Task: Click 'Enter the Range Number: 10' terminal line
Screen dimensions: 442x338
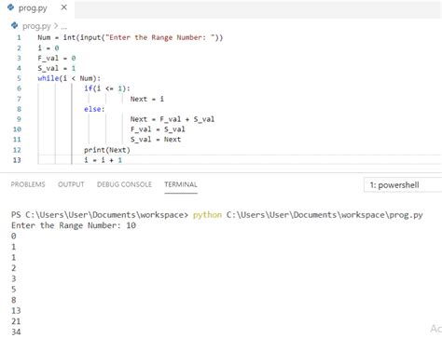Action: click(x=74, y=225)
